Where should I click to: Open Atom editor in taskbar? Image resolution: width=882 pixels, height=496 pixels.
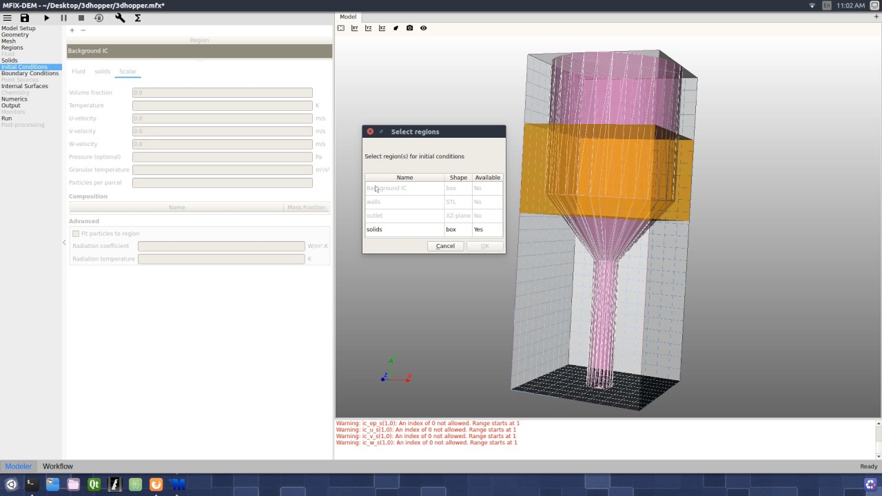135,484
